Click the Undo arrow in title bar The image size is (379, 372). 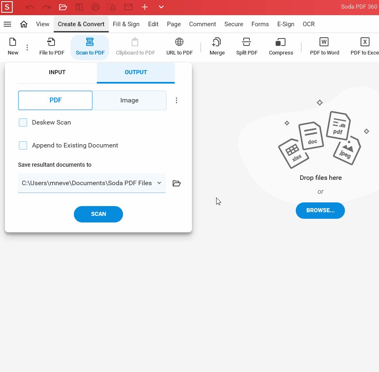(x=30, y=7)
